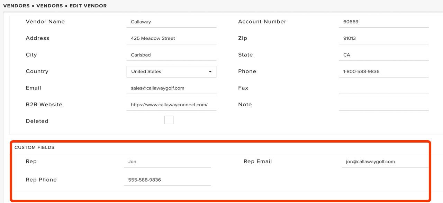Edit the Vendor Name field containing Callaway
This screenshot has height=203, width=443.
171,22
